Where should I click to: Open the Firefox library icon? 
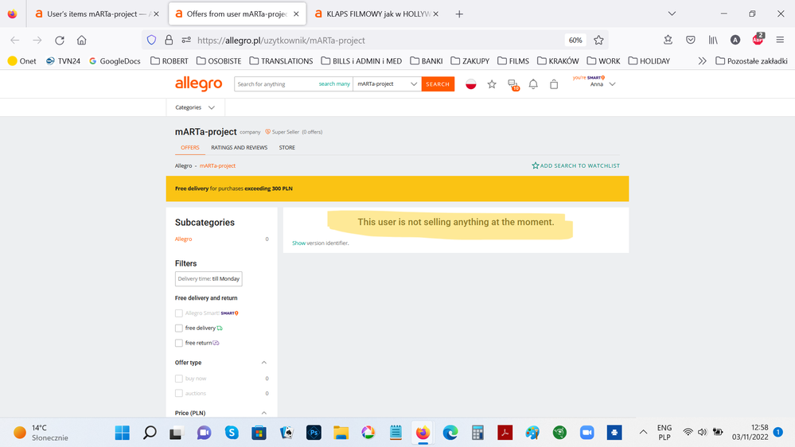point(713,40)
